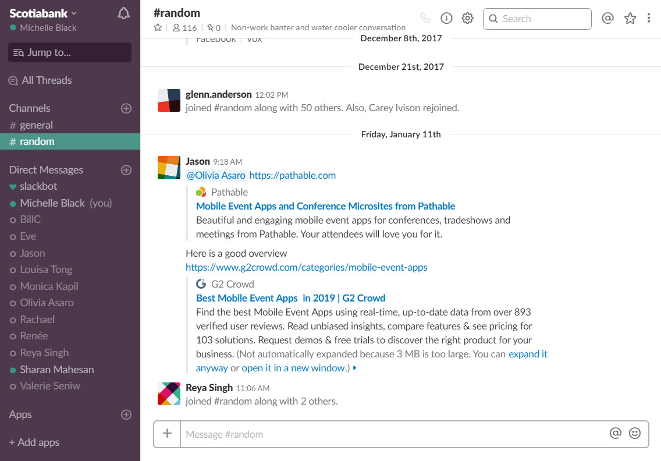Show starred items with the star icon

[x=630, y=18]
